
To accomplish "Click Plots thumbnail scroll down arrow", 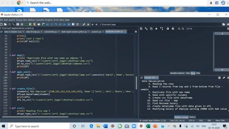I will pyautogui.click(x=222, y=70).
